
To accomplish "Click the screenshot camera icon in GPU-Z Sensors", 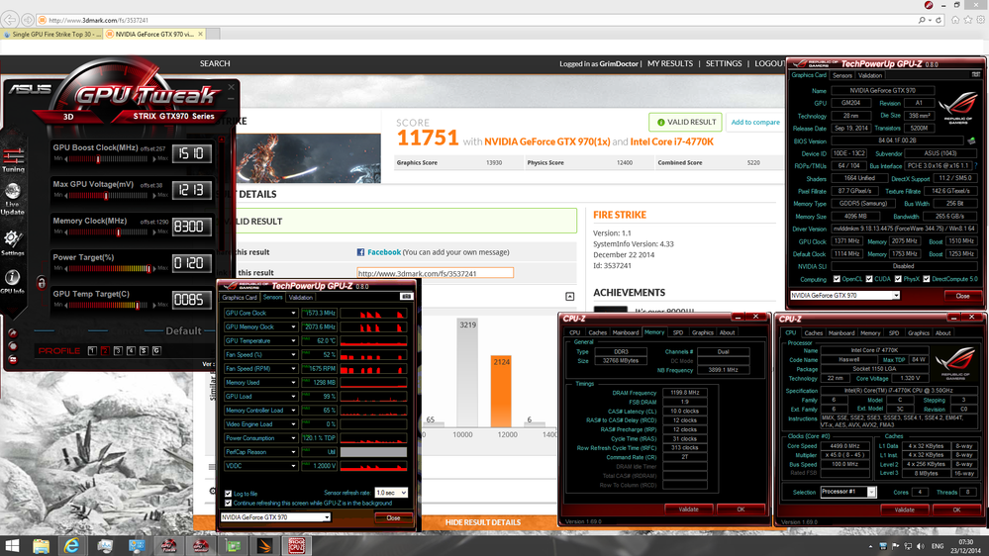I will click(406, 296).
